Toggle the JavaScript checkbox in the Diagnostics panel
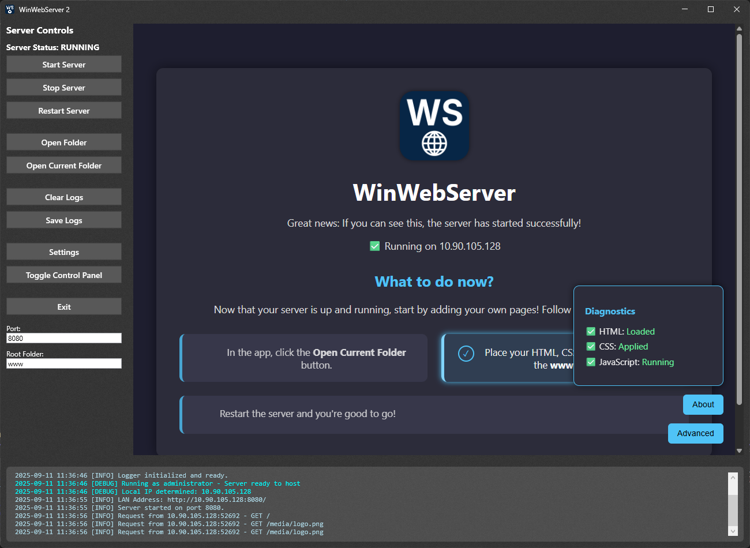750x548 pixels. [x=591, y=362]
